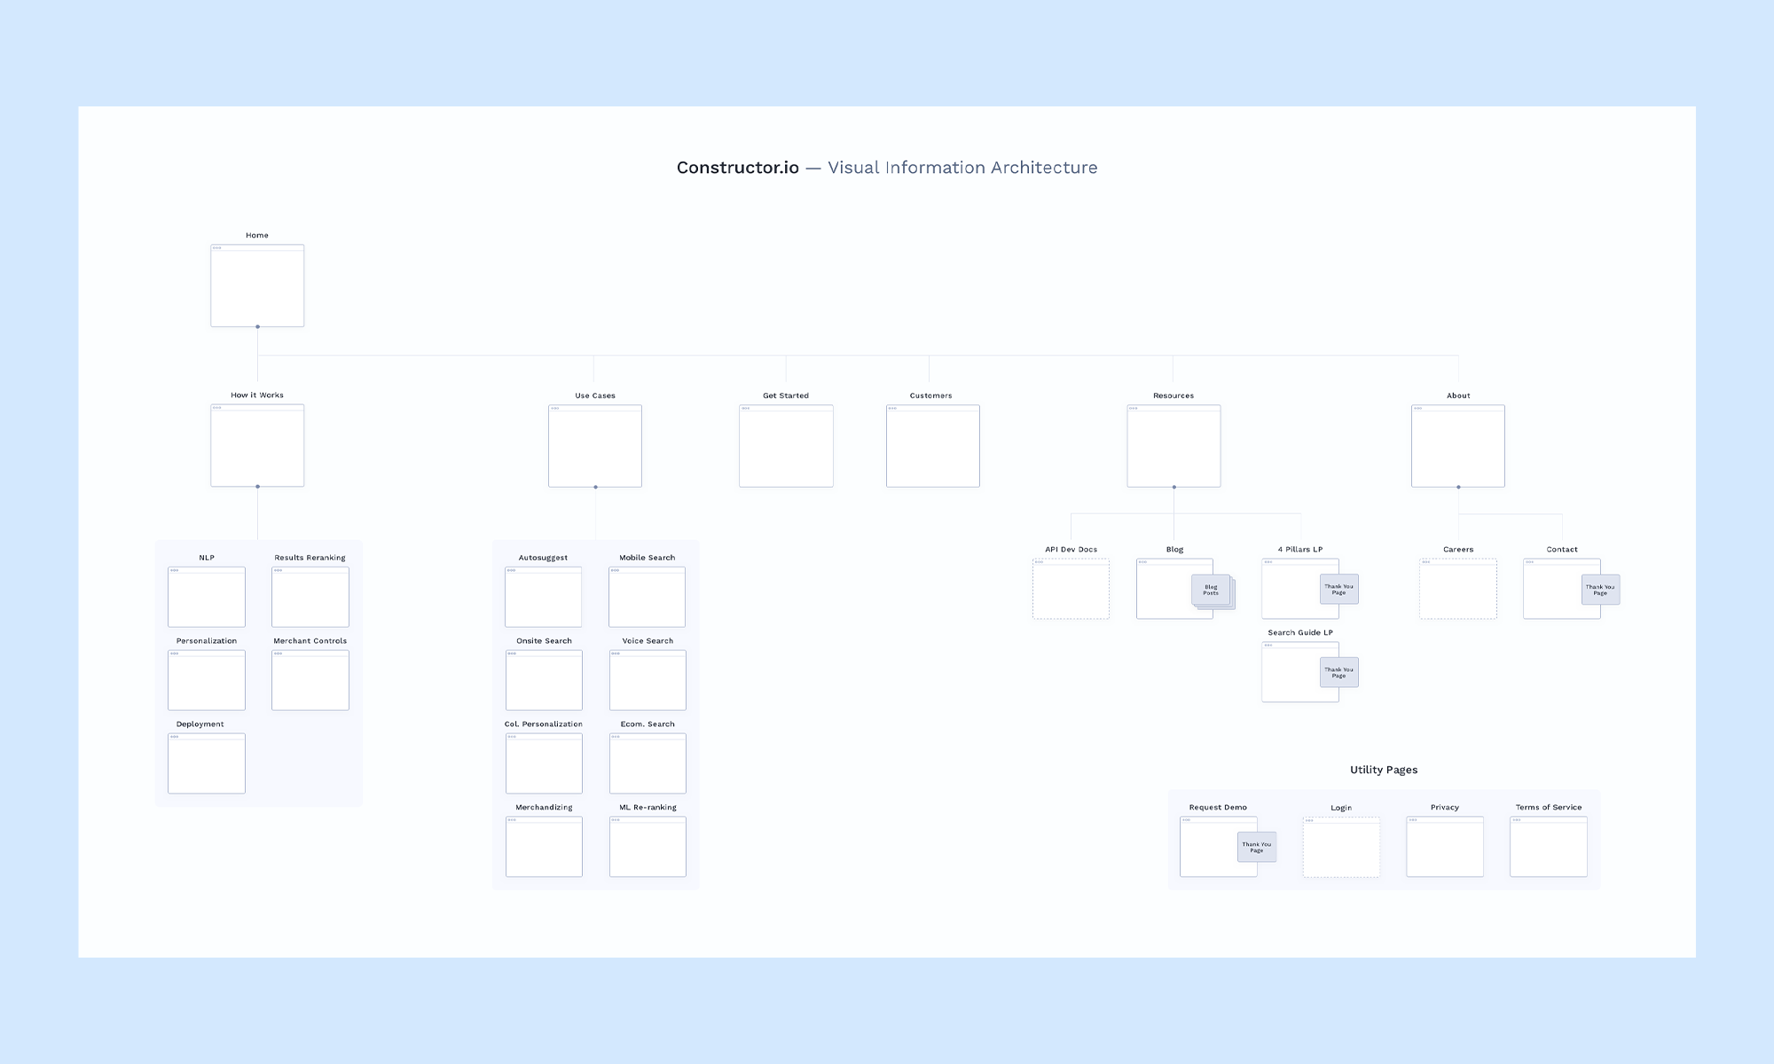Select the How it Works page box
This screenshot has height=1064, width=1774.
[257, 445]
